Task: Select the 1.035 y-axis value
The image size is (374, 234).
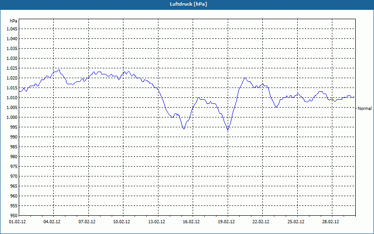Action: pos(13,49)
